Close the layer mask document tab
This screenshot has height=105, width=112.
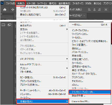[x=84, y=16]
